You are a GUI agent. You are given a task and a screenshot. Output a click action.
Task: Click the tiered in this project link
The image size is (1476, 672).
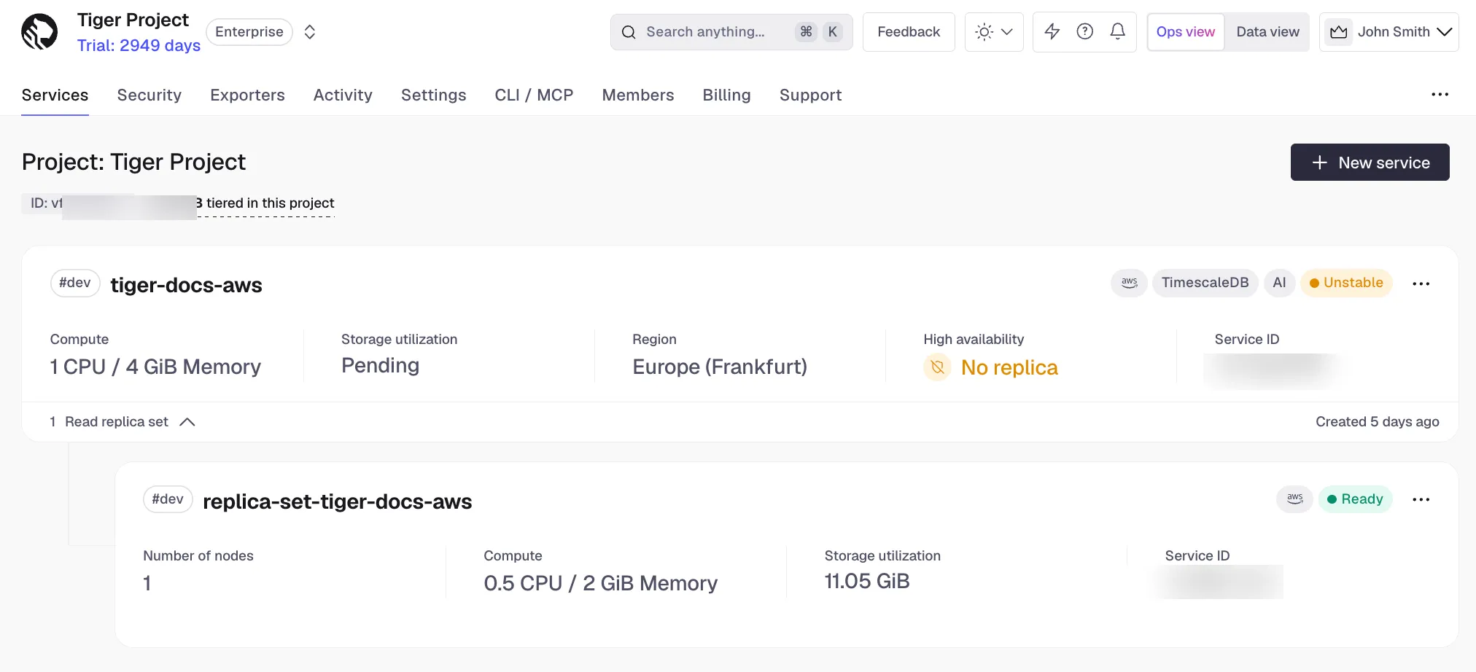point(271,203)
